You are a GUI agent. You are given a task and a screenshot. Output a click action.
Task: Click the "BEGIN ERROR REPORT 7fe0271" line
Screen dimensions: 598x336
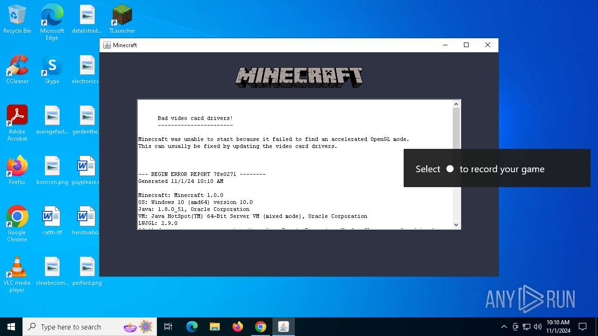(202, 175)
